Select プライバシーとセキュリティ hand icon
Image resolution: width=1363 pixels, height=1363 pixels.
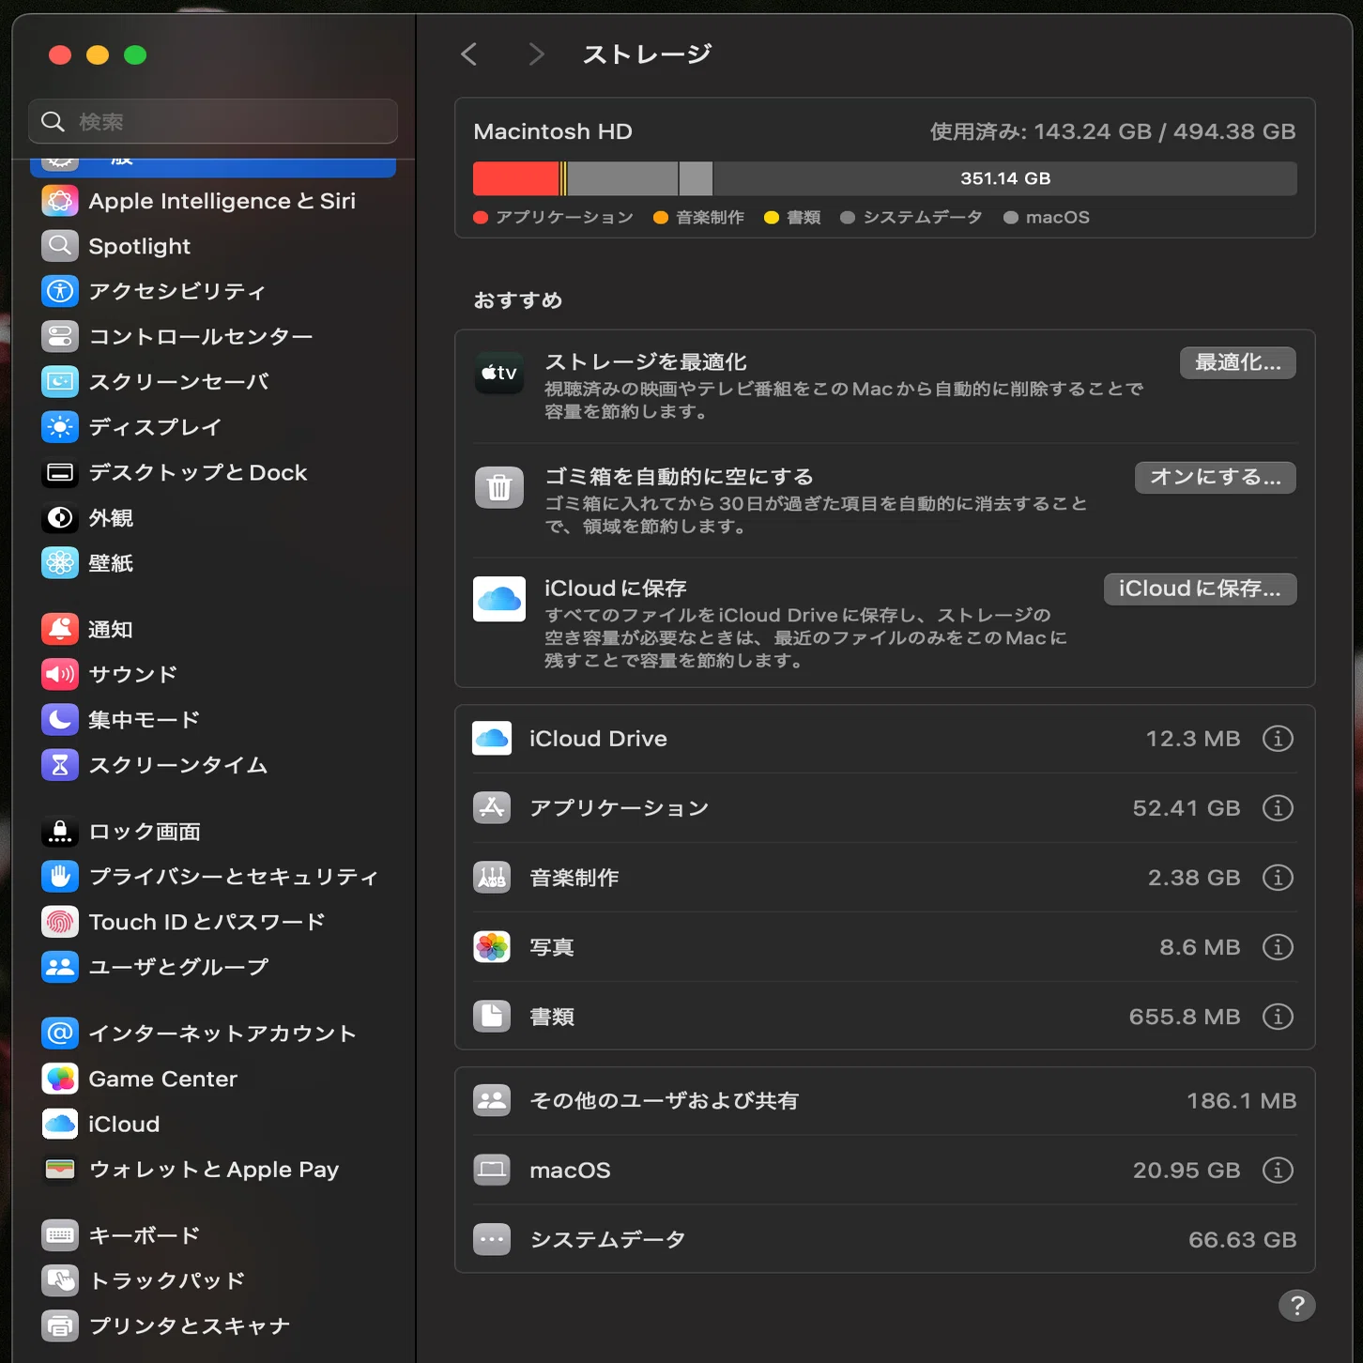tap(60, 877)
